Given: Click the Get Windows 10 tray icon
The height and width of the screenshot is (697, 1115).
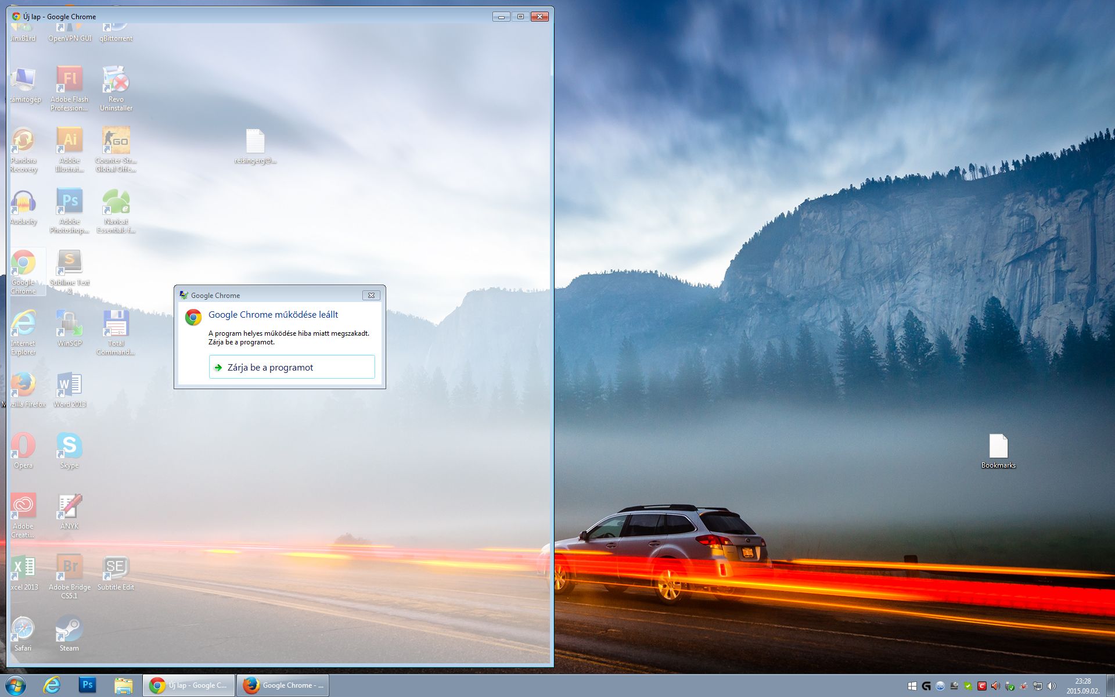Looking at the screenshot, I should coord(912,686).
